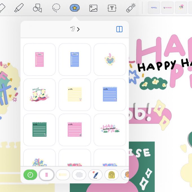Open the split view icon in popover

click(x=119, y=29)
